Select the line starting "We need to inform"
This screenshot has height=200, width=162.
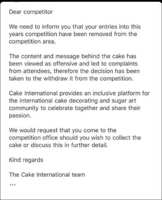[75, 27]
